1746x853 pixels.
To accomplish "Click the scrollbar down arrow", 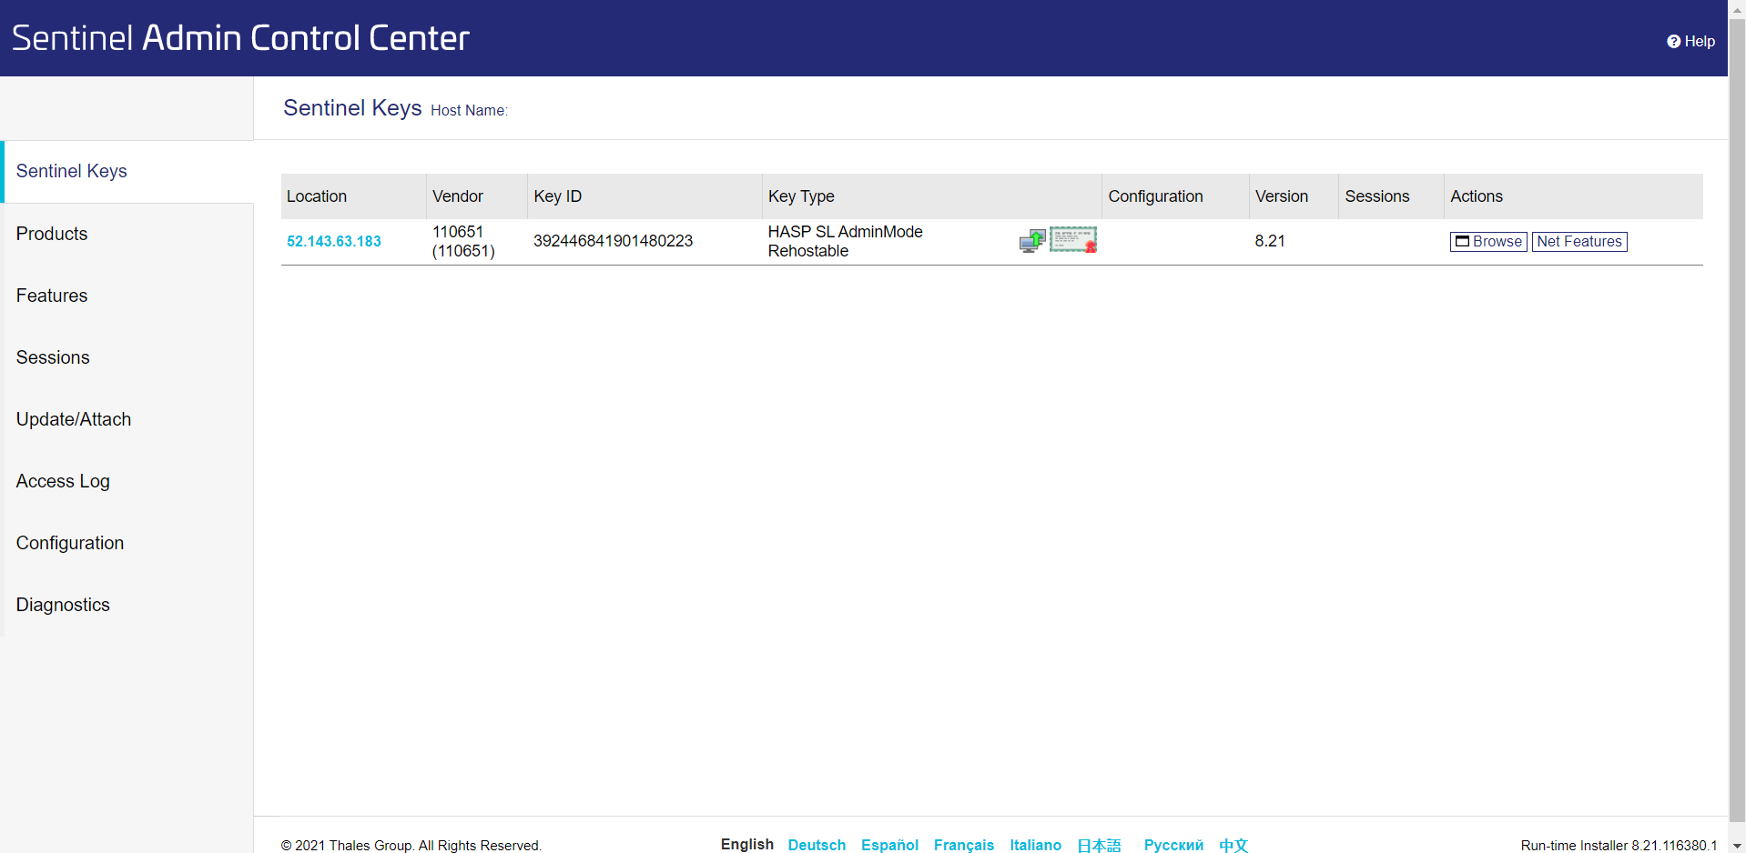I will tap(1737, 846).
